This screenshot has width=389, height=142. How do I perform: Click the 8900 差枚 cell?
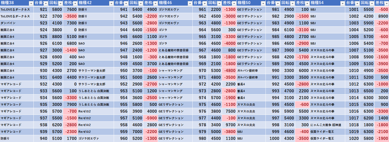(x=382, y=16)
